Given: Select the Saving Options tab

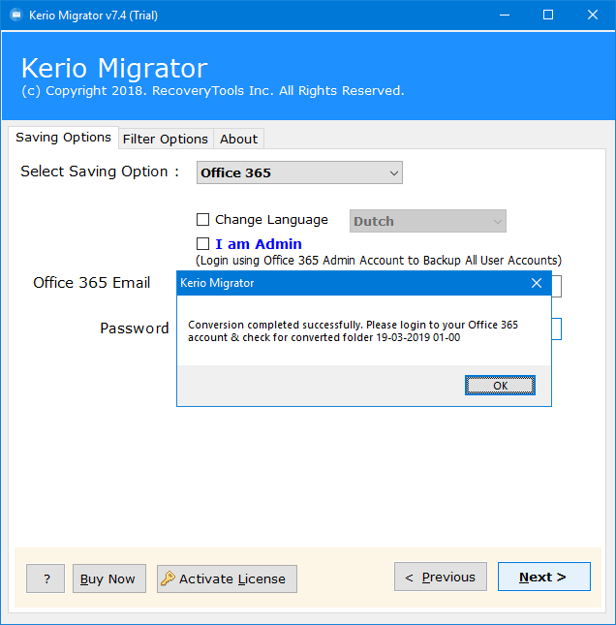Looking at the screenshot, I should 63,138.
